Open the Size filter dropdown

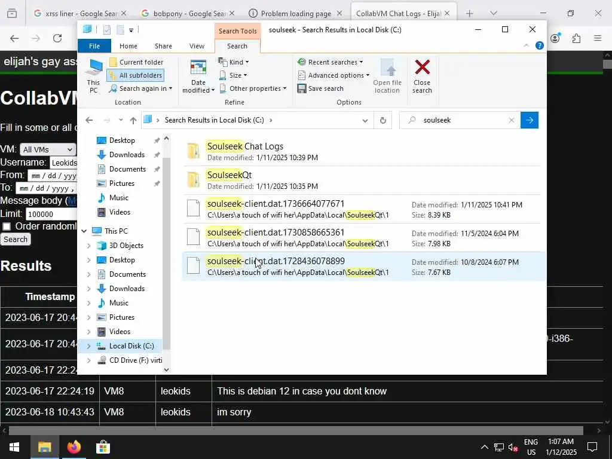(232, 75)
